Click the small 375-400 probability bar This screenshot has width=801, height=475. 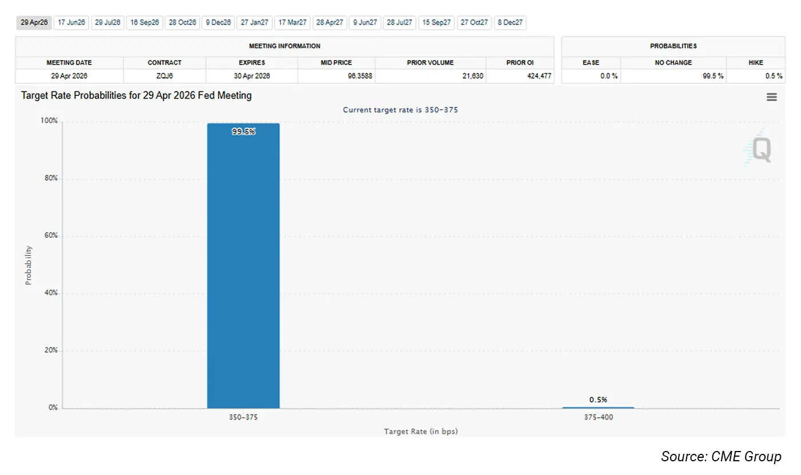tap(598, 408)
